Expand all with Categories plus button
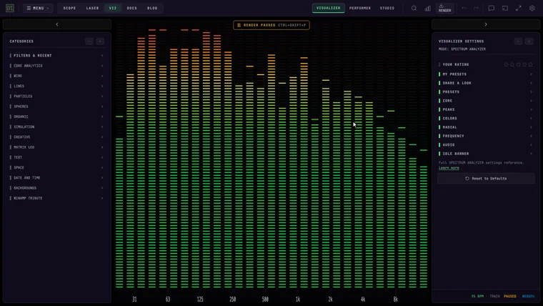Image resolution: width=543 pixels, height=306 pixels. click(100, 41)
